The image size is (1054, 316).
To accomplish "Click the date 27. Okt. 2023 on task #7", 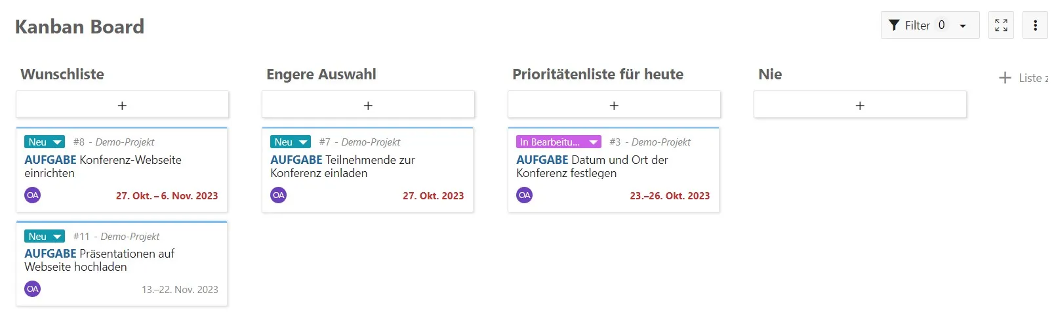I will click(433, 196).
